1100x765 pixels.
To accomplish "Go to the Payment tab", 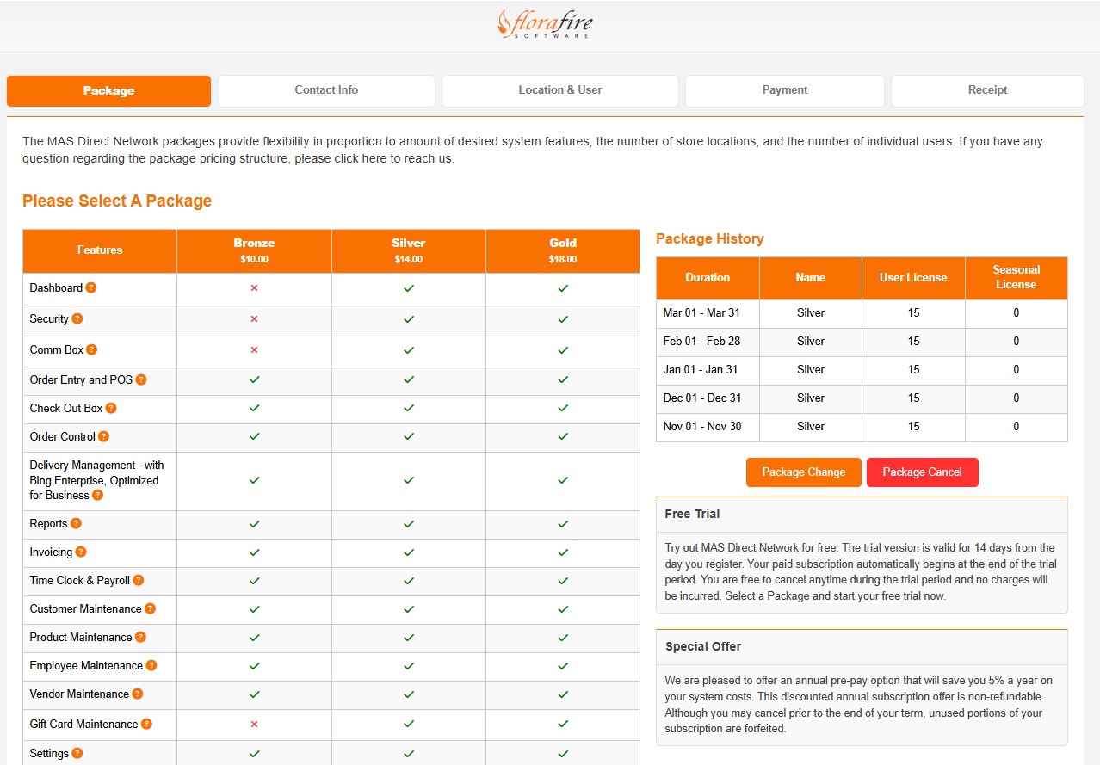I will click(785, 91).
